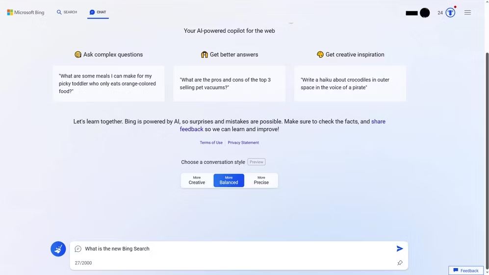Choose the picky toddler meals example prompt
The width and height of the screenshot is (489, 275).
pyautogui.click(x=108, y=83)
